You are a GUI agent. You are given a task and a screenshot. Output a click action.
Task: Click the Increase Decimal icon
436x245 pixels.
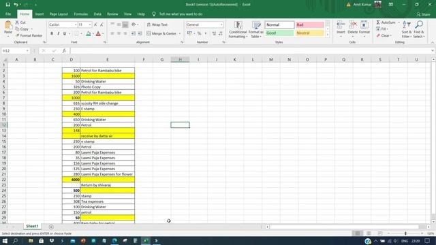[214, 33]
